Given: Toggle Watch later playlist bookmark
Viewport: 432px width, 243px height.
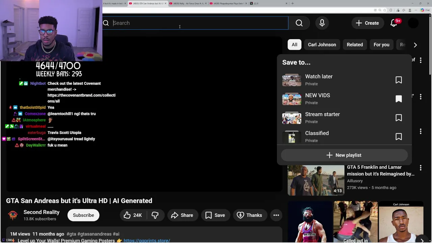Looking at the screenshot, I should pyautogui.click(x=399, y=80).
